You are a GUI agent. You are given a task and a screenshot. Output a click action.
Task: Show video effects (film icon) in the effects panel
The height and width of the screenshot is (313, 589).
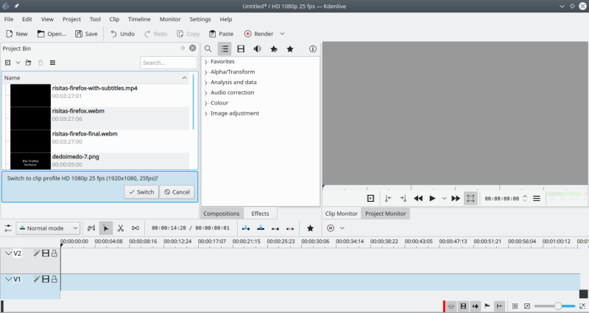pyautogui.click(x=241, y=49)
